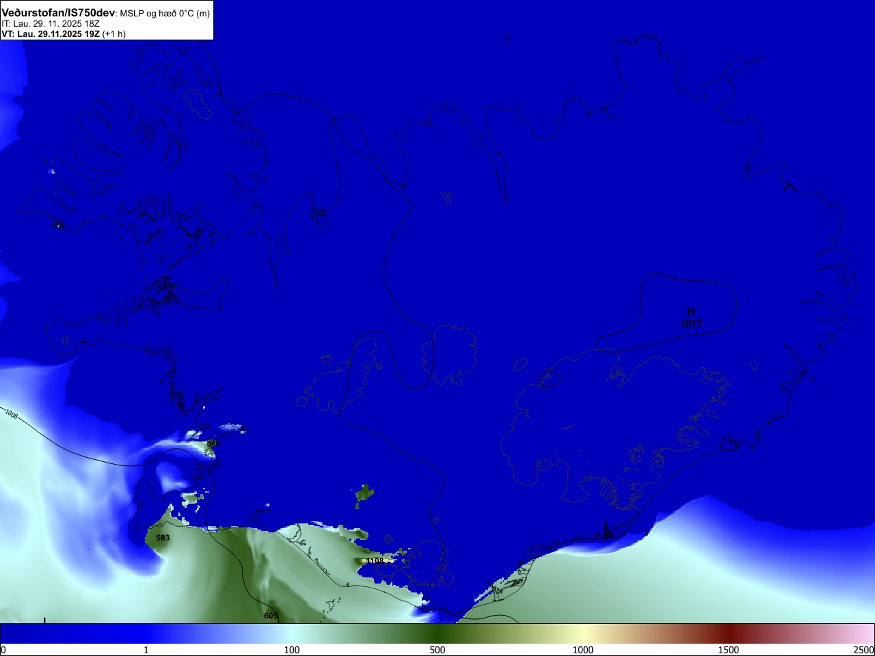Click the 'IT: Lau. 29. 11. 2025 18Z' line
875x656 pixels.
point(51,24)
